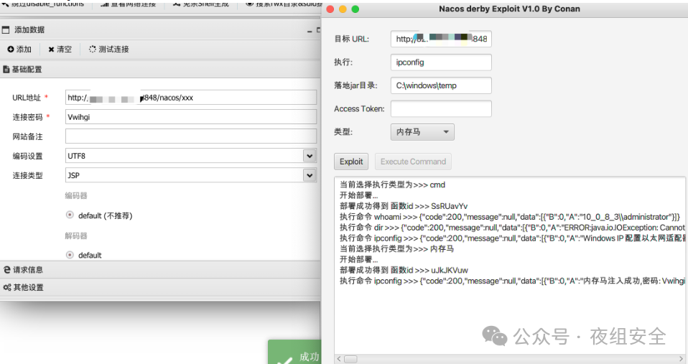Run 测试连接 connection test

(x=109, y=49)
